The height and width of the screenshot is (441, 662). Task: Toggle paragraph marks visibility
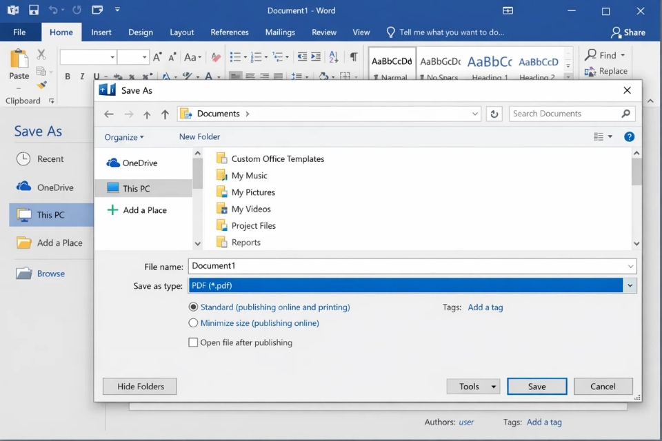pyautogui.click(x=352, y=57)
